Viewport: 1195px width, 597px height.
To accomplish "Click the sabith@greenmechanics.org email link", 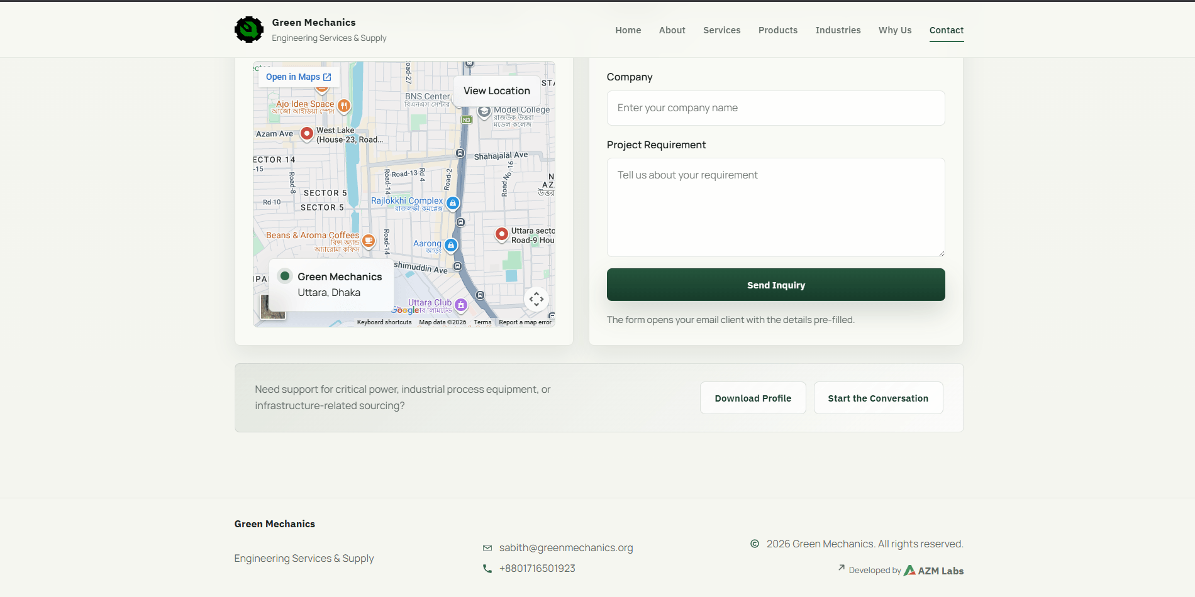I will [x=566, y=548].
